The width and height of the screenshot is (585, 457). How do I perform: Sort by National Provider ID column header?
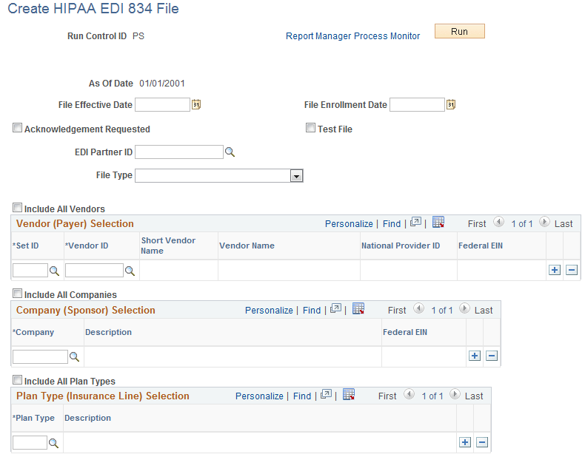coord(401,246)
